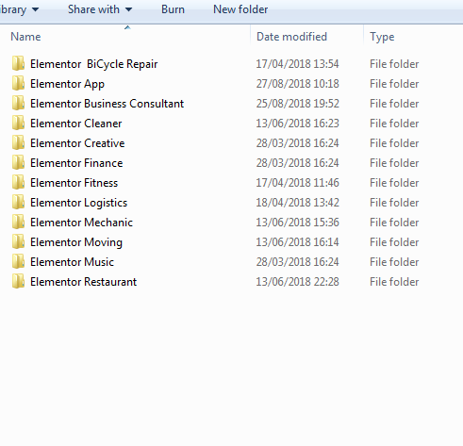The image size is (463, 446).
Task: Click date modified in Elementor Music row
Action: (x=297, y=262)
